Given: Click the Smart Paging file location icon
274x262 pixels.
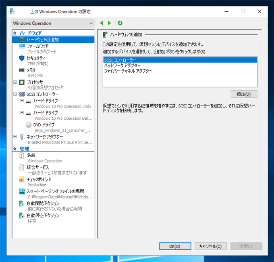Looking at the screenshot, I should 22,191.
